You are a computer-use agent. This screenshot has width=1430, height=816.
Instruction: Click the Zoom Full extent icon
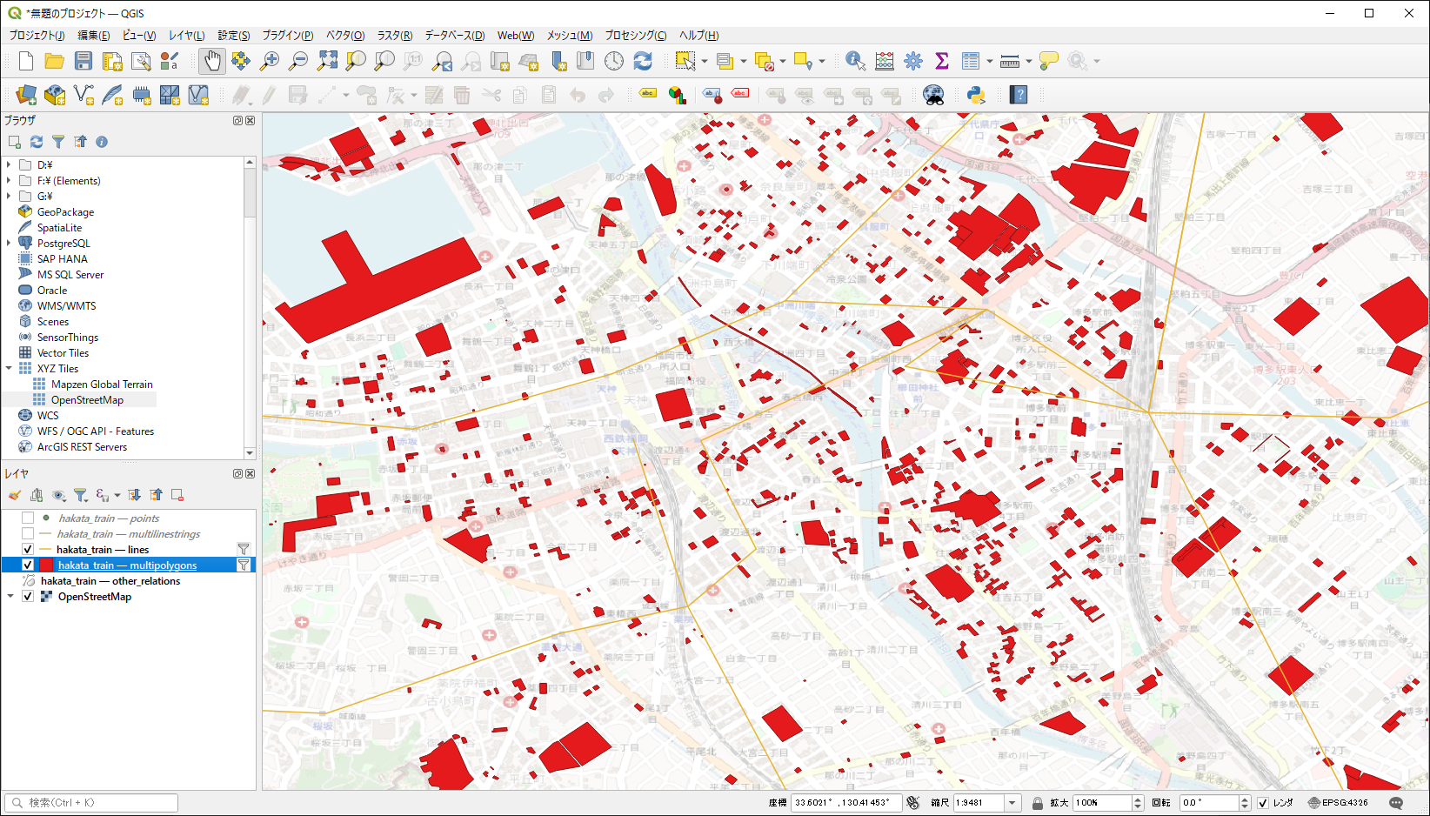(x=327, y=61)
